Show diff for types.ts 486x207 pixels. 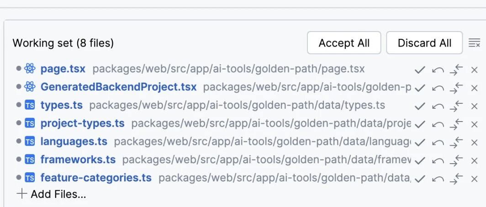pyautogui.click(x=456, y=106)
